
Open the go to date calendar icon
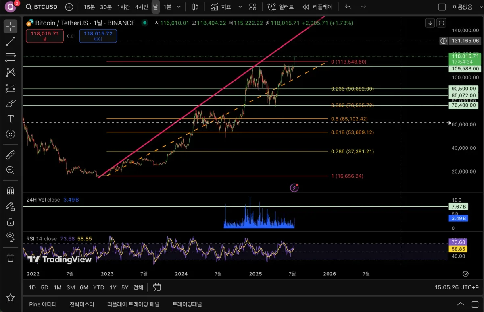point(157,287)
